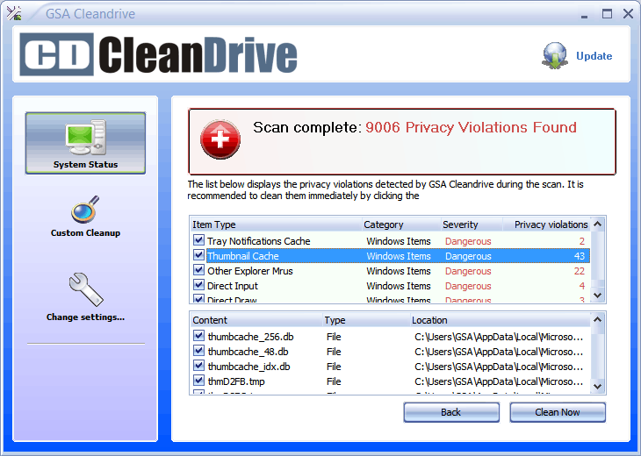Screen dimensions: 641x456
Task: Click the red cross scan alert icon
Action: pyautogui.click(x=220, y=139)
